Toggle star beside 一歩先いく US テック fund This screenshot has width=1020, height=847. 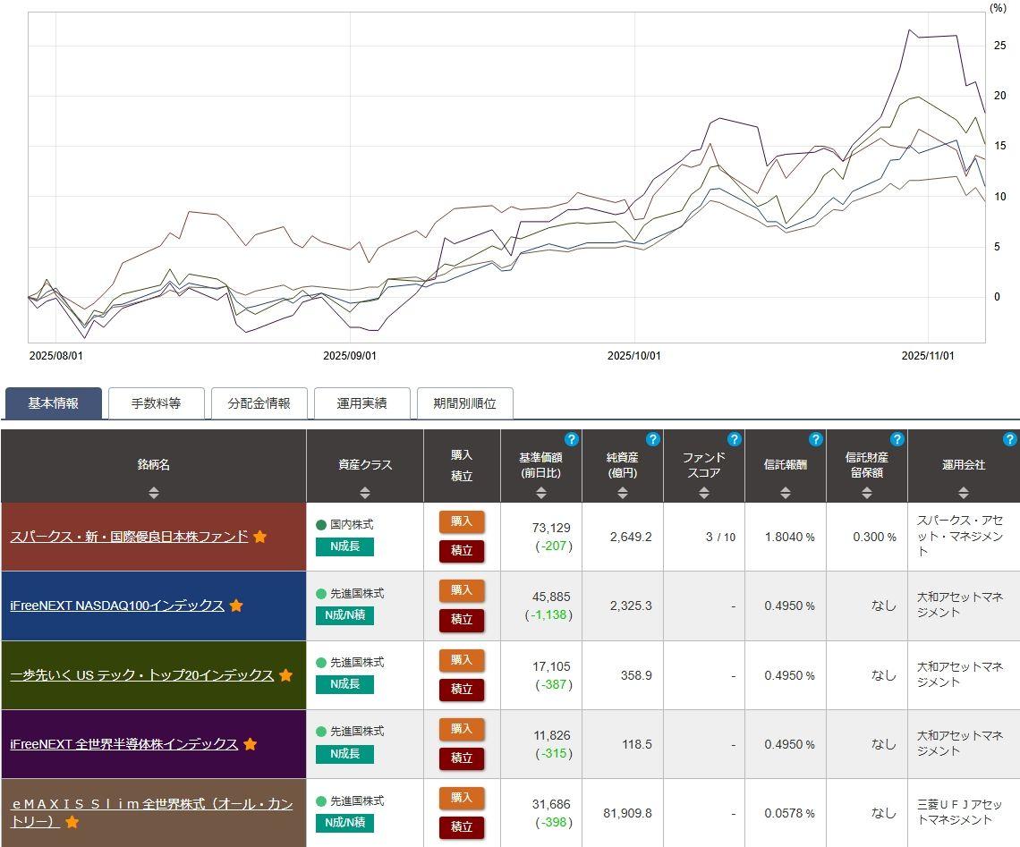tap(286, 675)
